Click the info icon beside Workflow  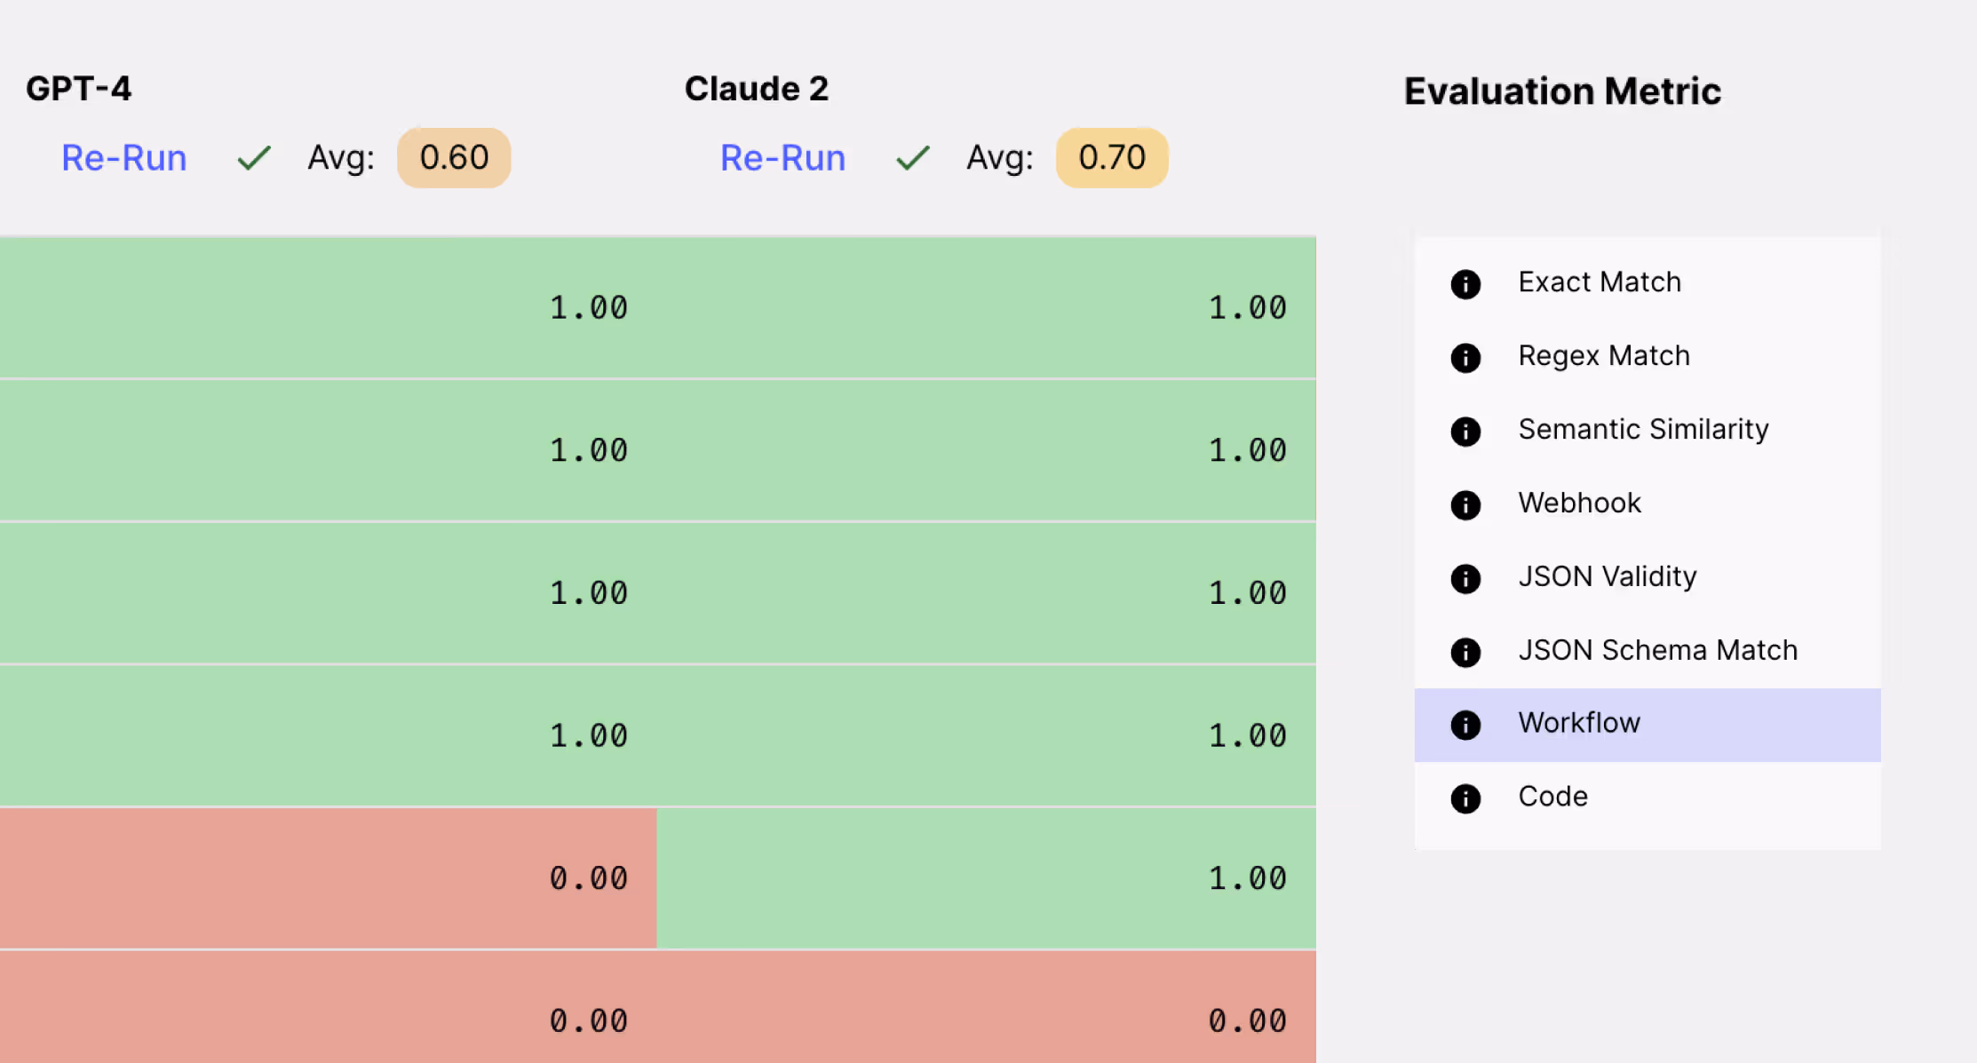[1465, 725]
